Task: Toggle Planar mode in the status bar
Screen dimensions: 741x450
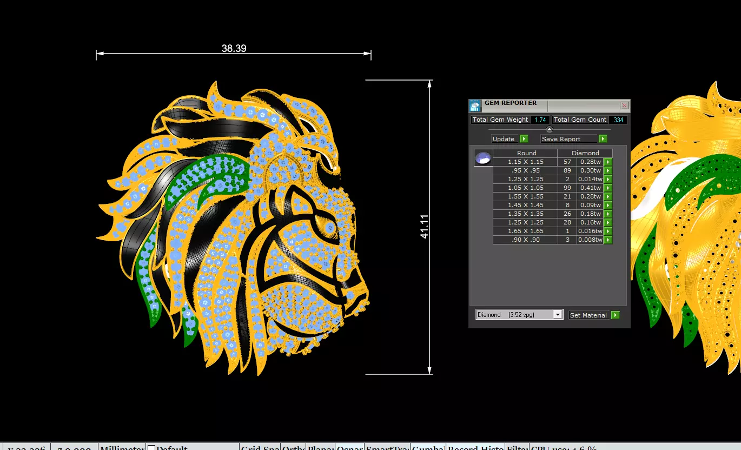Action: [x=320, y=447]
